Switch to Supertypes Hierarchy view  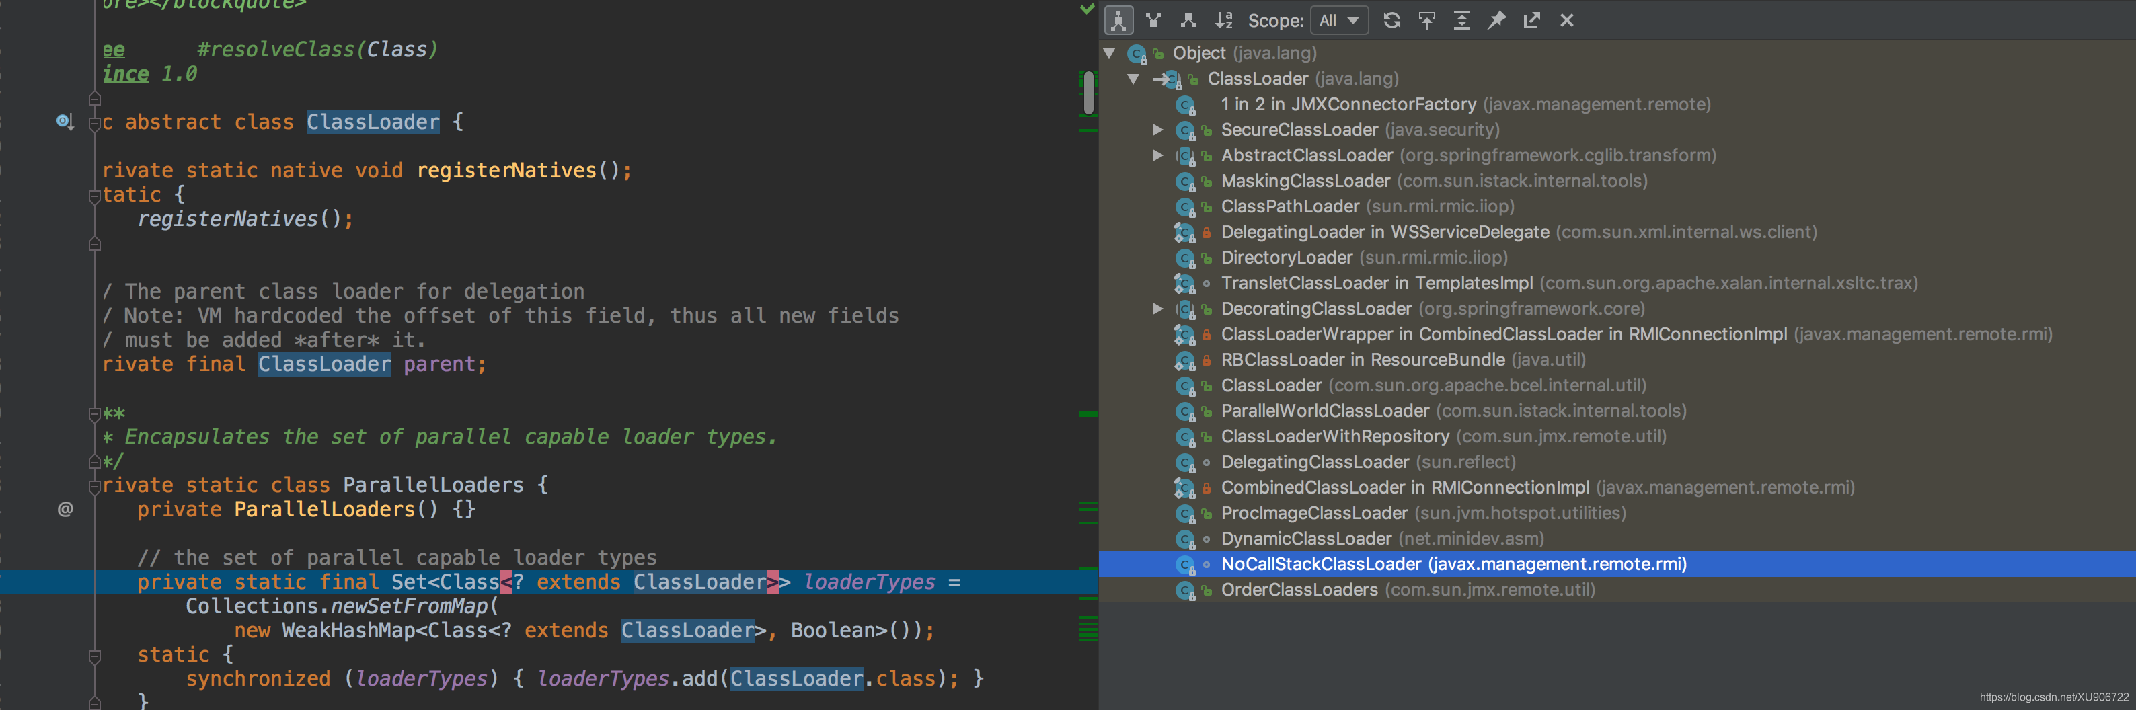[x=1153, y=21]
